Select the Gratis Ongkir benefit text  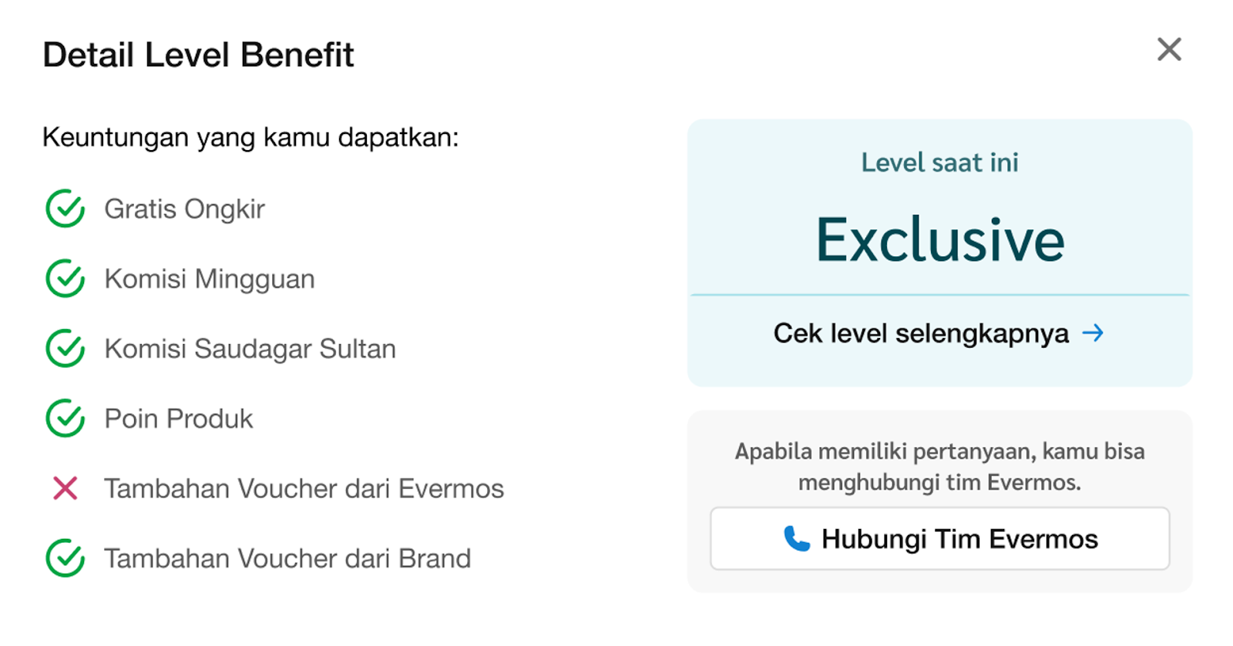(184, 209)
